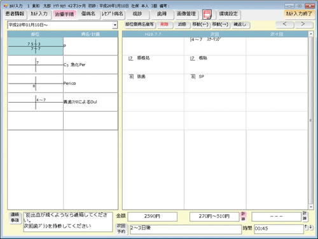Open the 傷病名 tab

(x=88, y=14)
